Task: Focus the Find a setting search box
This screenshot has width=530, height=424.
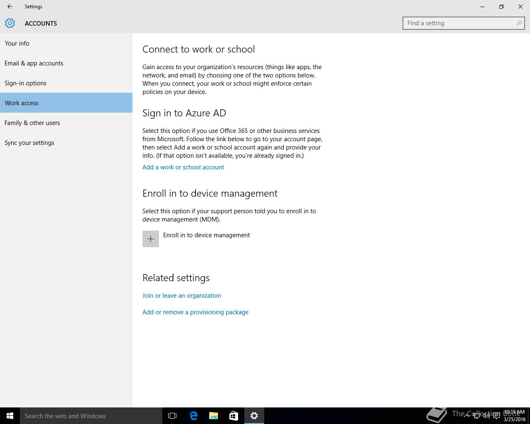Action: tap(463, 23)
